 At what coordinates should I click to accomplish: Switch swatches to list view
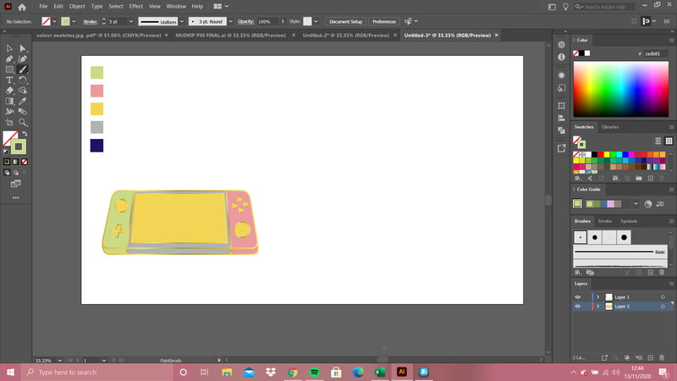658,141
